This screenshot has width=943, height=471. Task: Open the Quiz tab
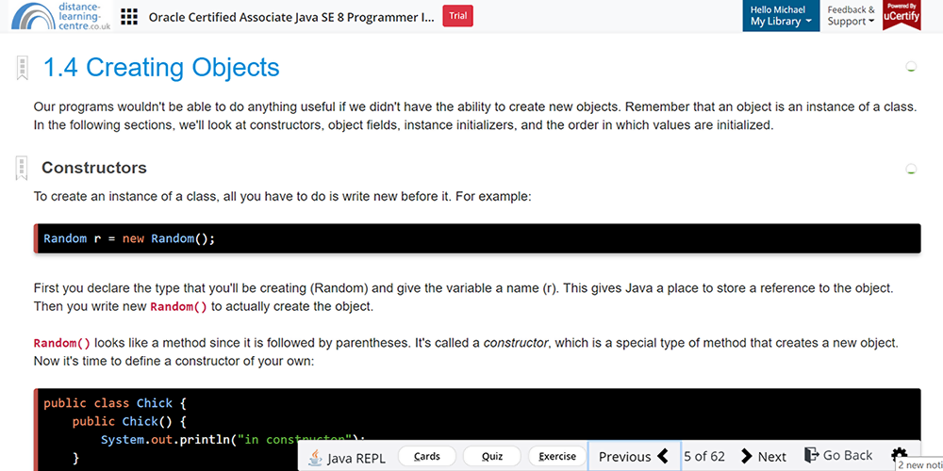[492, 457]
